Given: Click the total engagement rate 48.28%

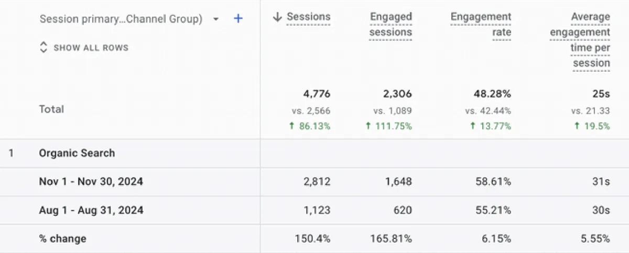Looking at the screenshot, I should [x=492, y=94].
